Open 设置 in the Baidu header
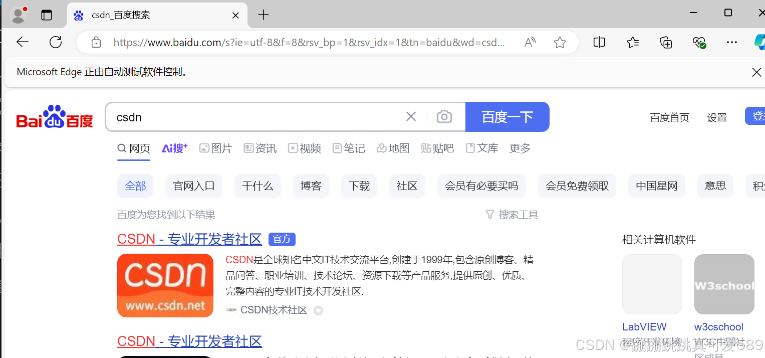Screen dimensions: 765x358 (717, 117)
